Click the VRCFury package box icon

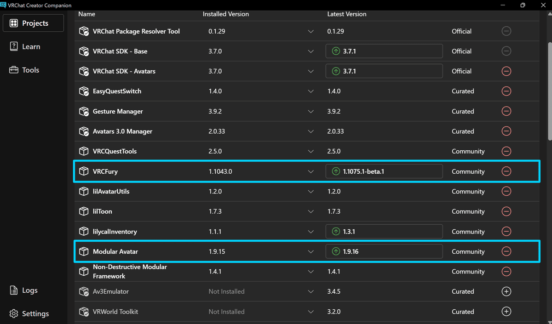[x=84, y=171]
